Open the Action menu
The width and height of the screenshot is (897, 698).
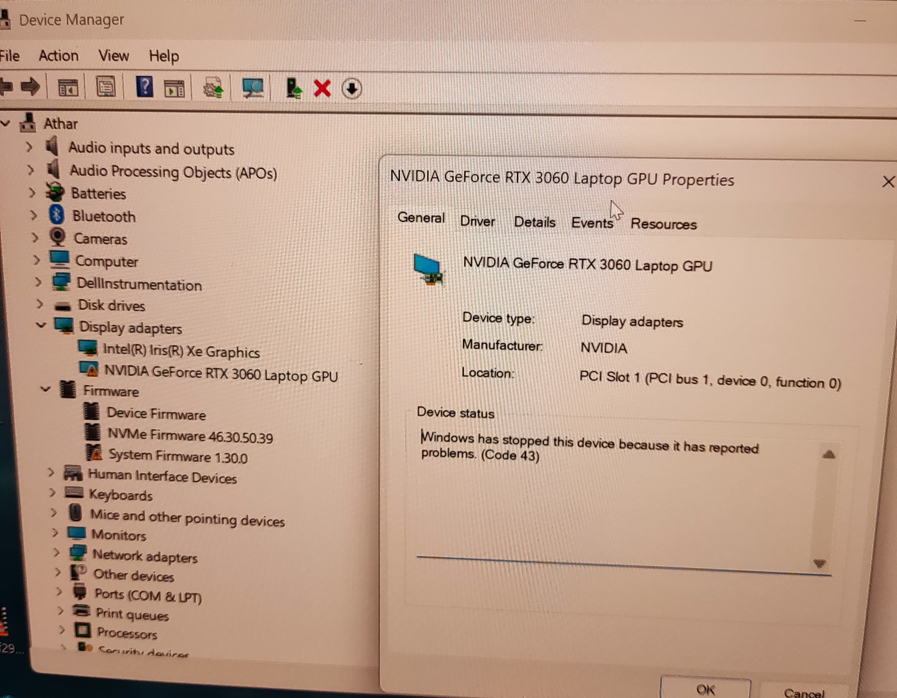[x=59, y=55]
